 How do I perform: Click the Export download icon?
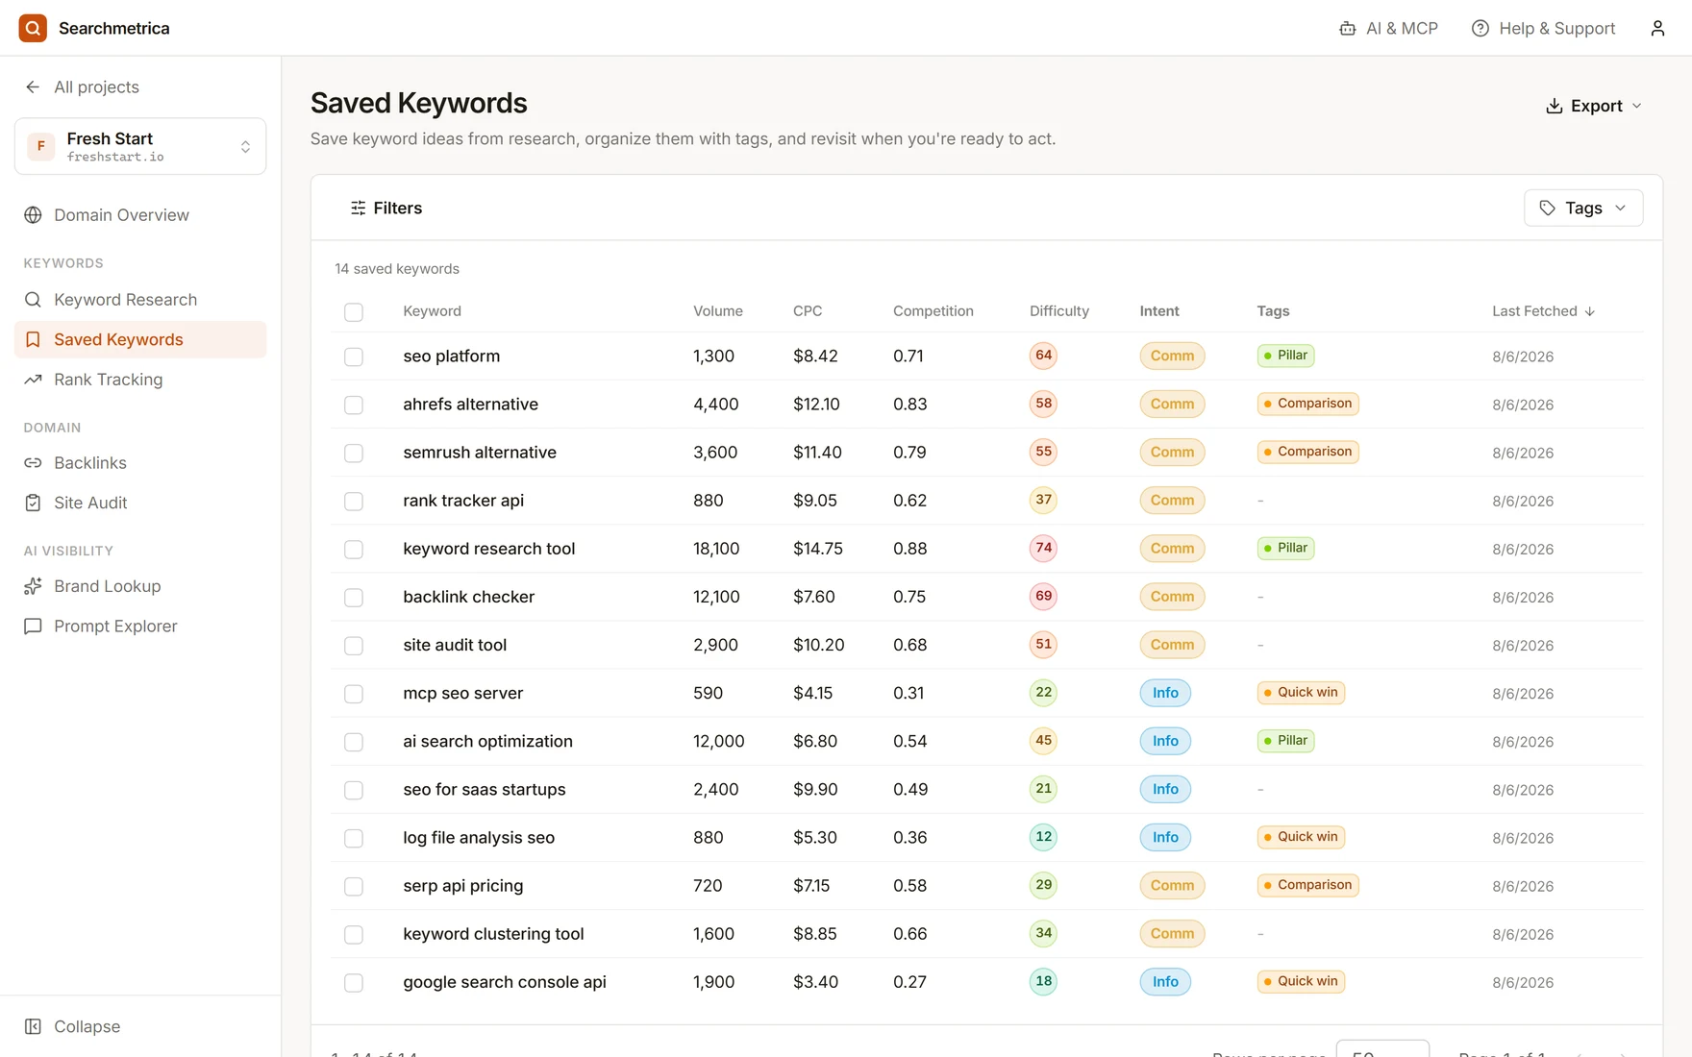[x=1554, y=106]
